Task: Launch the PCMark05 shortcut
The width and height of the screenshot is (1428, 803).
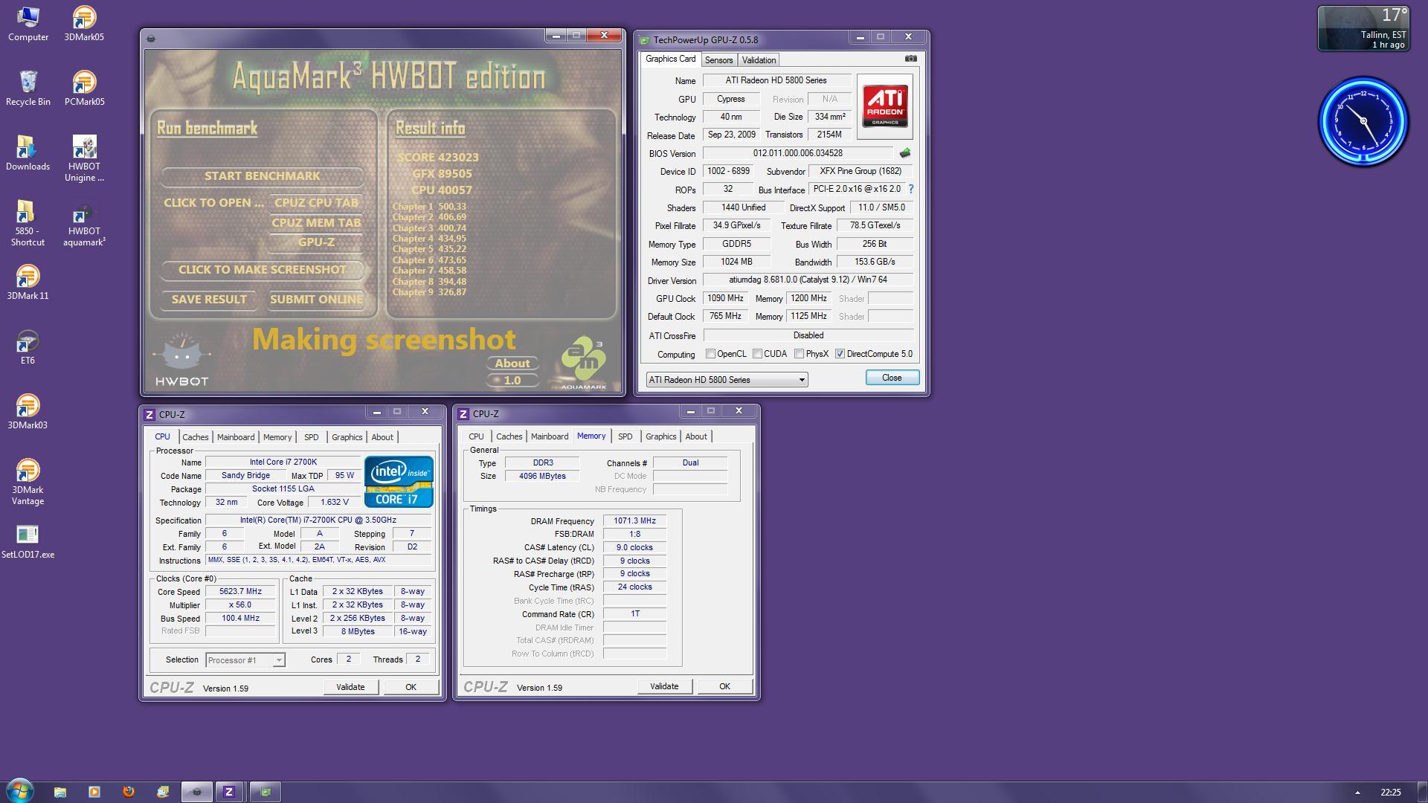Action: point(84,88)
